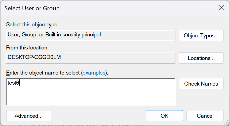Click the test6 text entry

pyautogui.click(x=13, y=83)
